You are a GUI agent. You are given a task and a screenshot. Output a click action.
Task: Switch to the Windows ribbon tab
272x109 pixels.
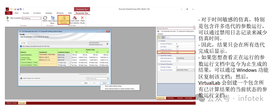click(60, 13)
